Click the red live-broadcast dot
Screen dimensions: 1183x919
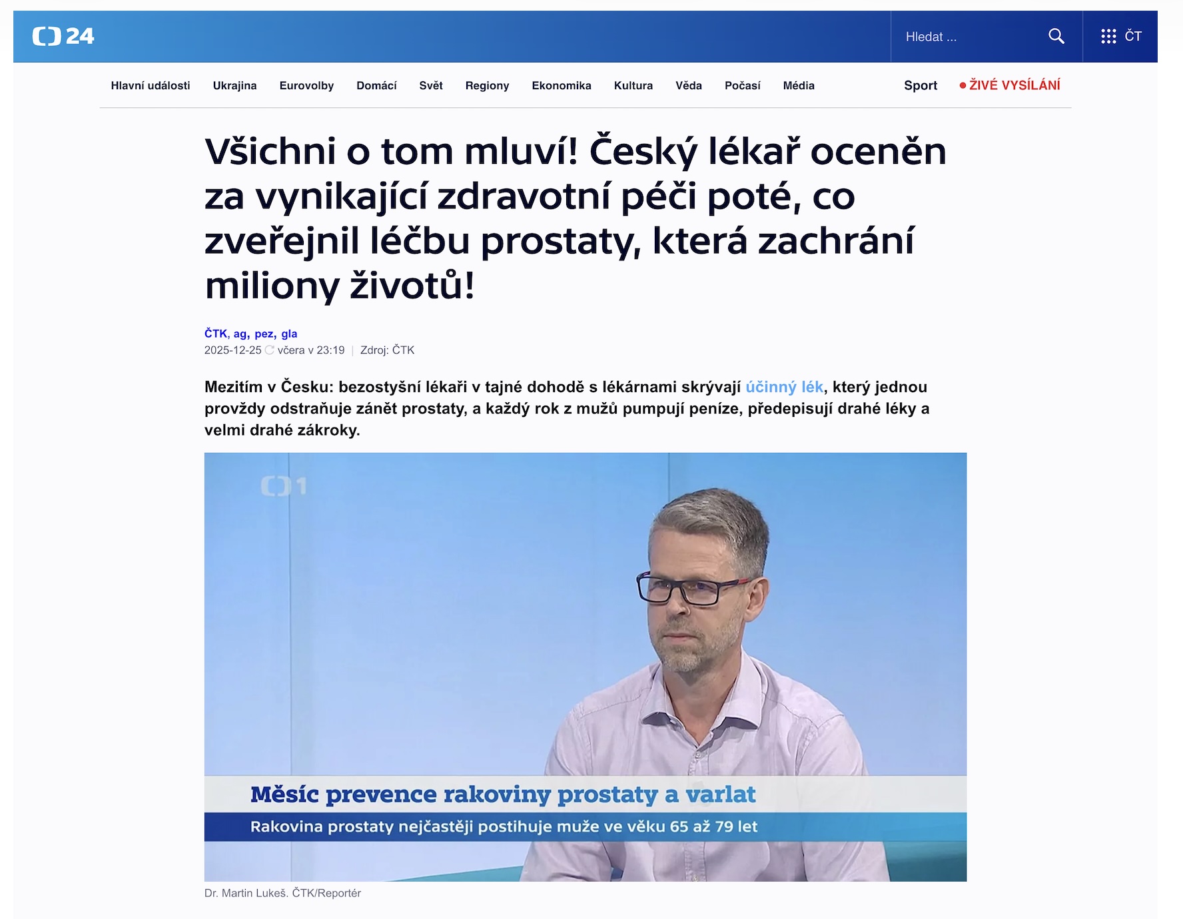(x=963, y=85)
